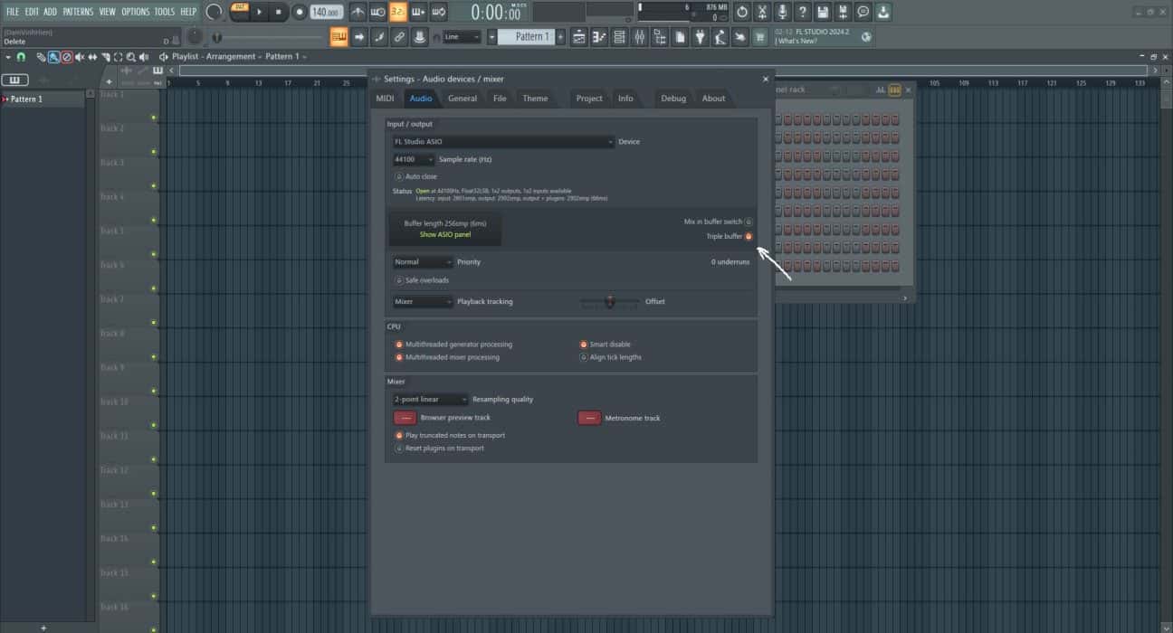Click the Help question mark icon
The image size is (1173, 633).
coord(804,12)
